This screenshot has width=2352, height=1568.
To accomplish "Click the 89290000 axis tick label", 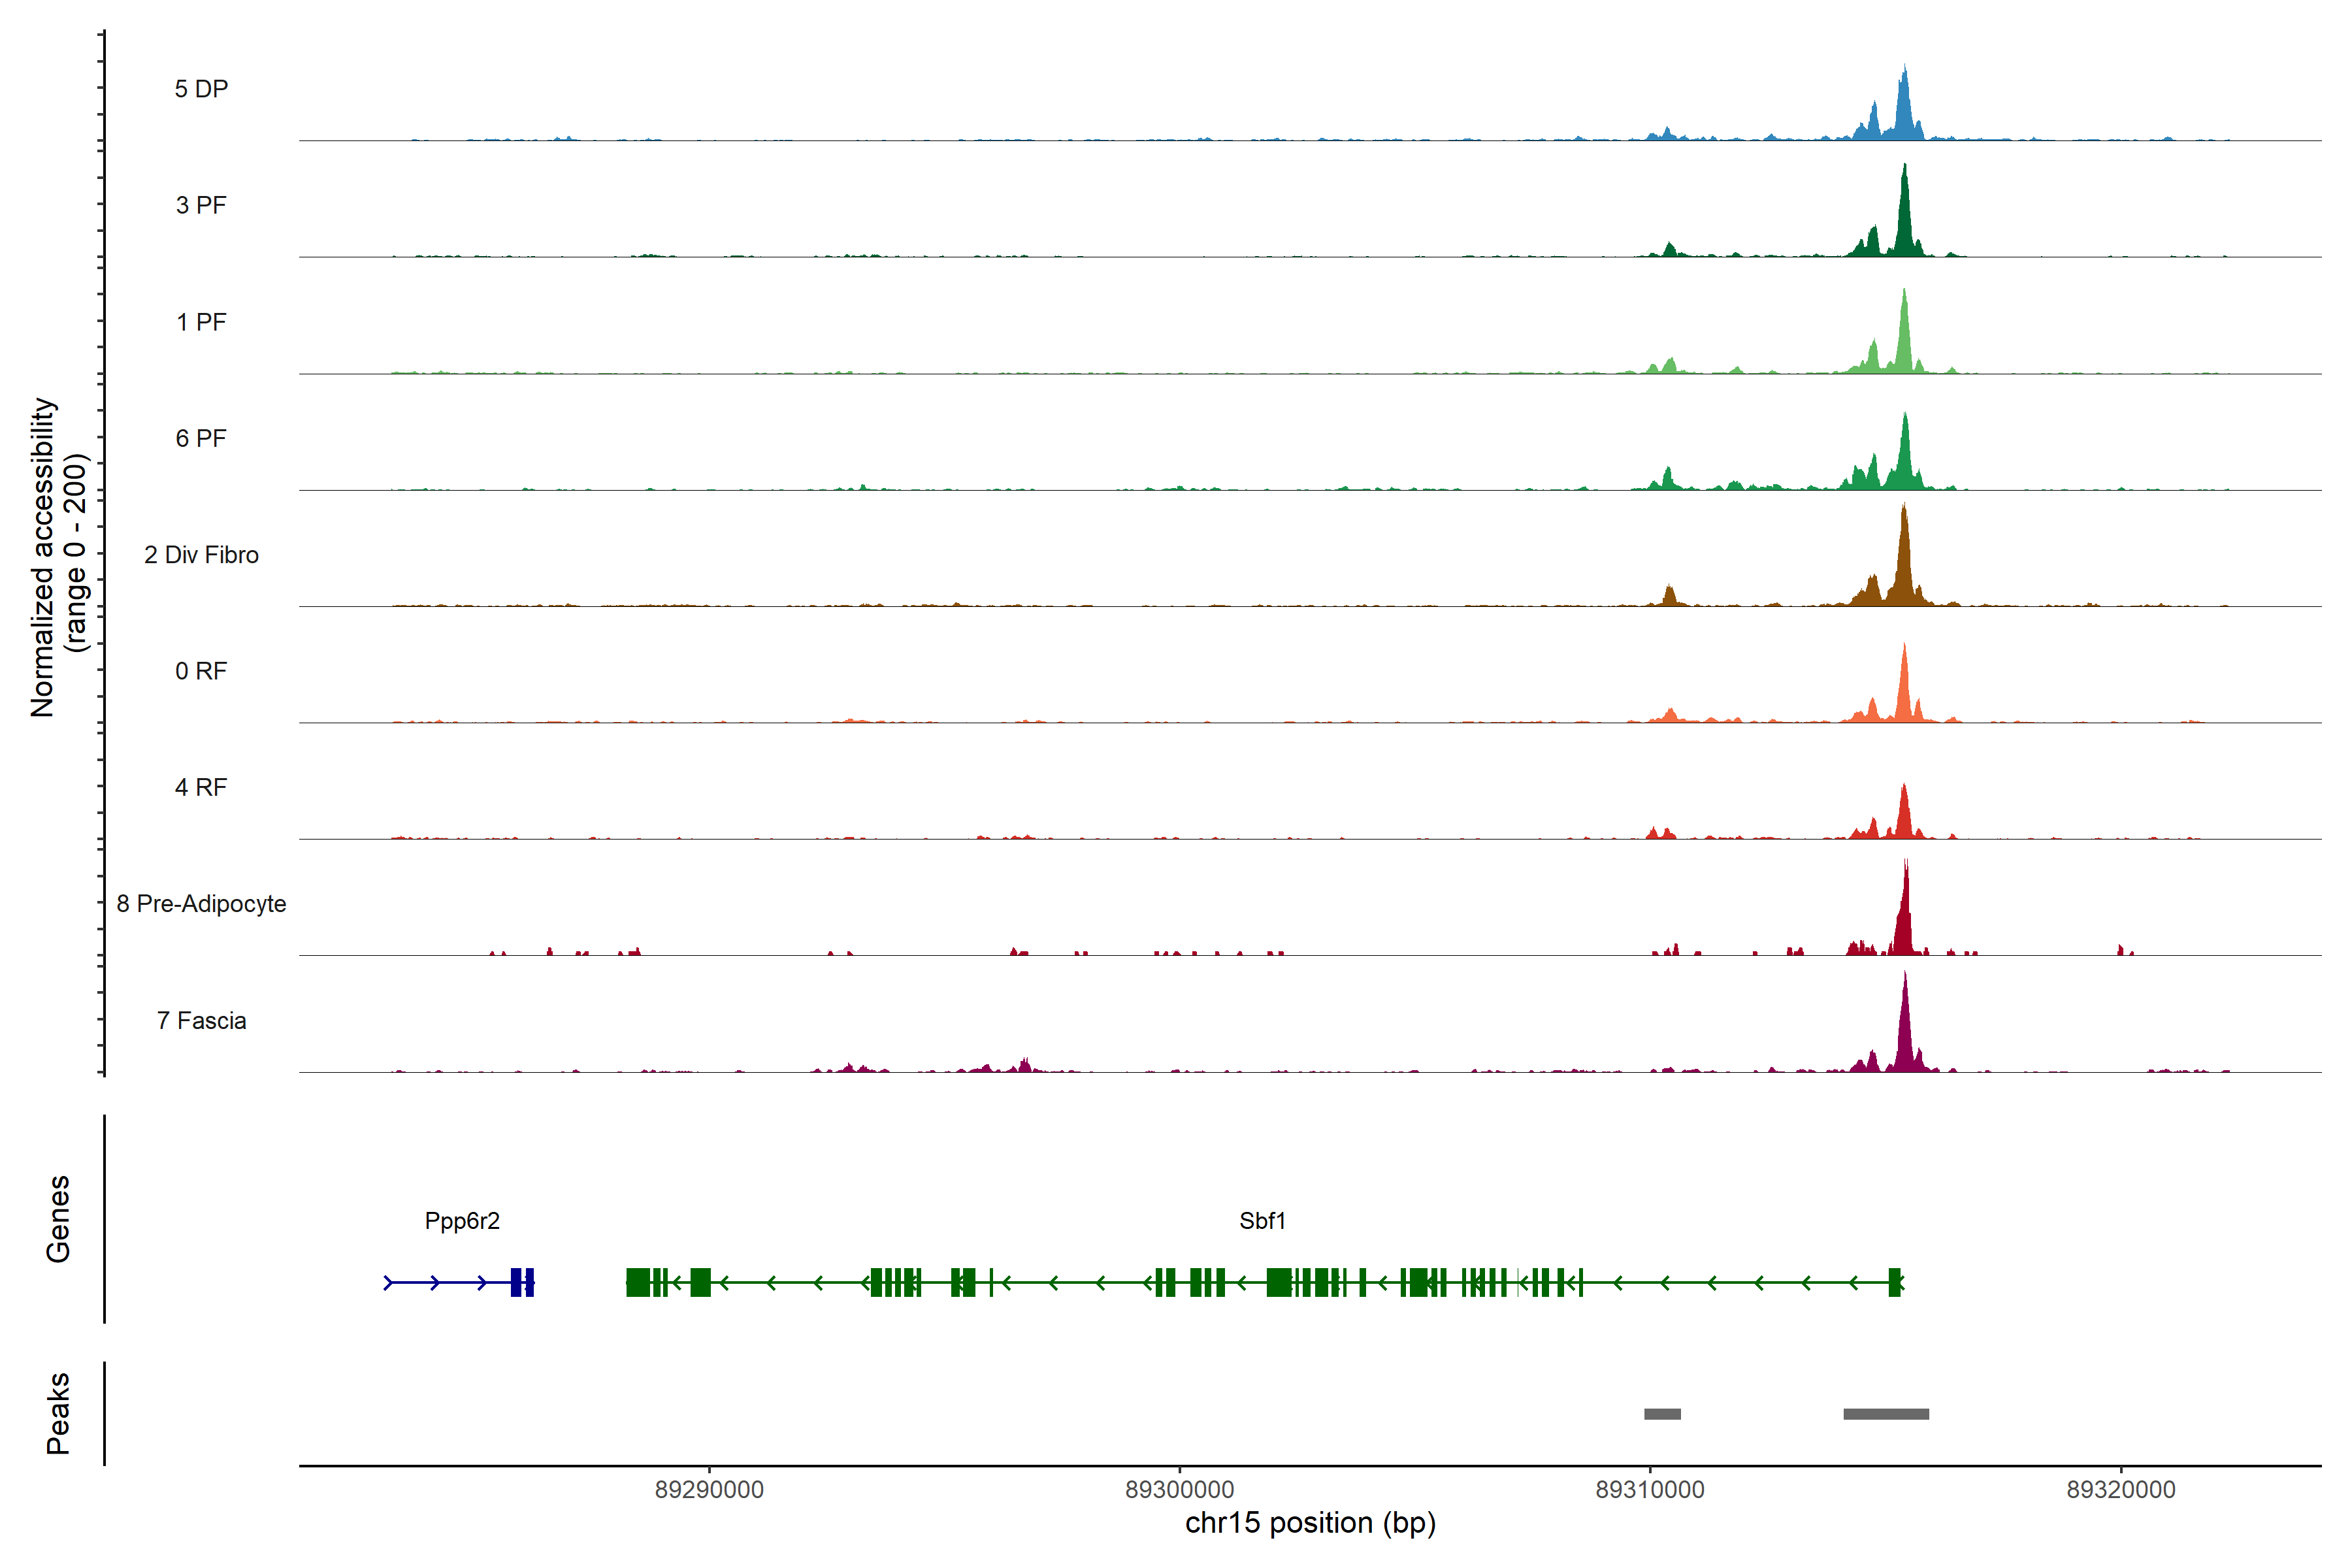I will [x=709, y=1490].
